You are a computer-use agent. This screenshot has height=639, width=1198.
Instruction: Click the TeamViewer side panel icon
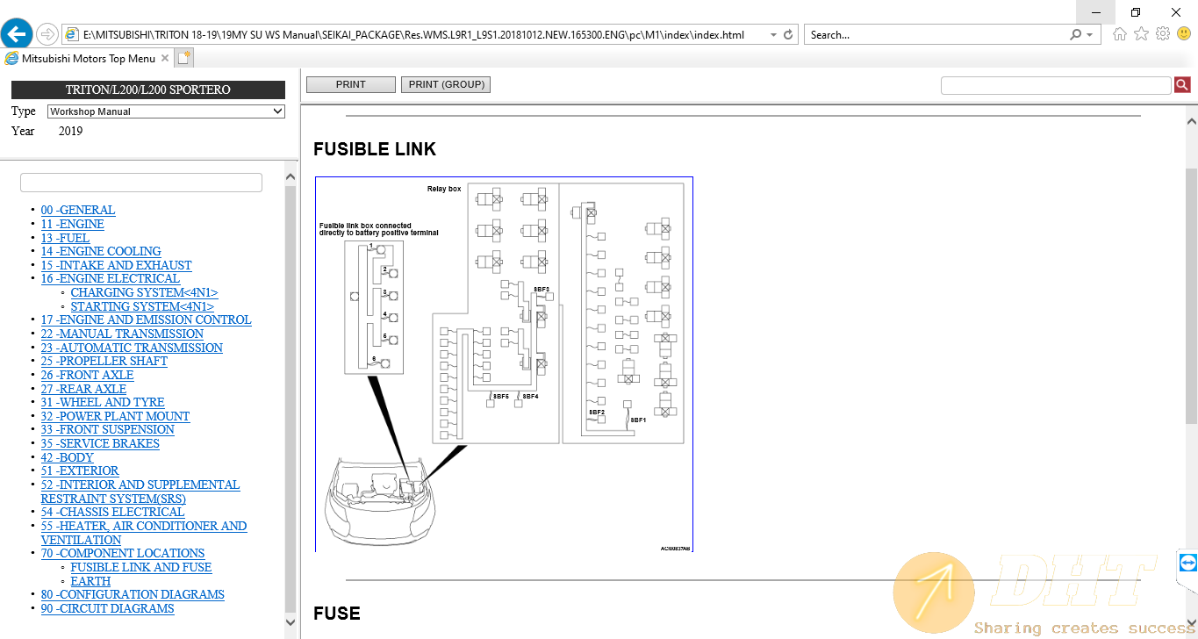point(1187,563)
